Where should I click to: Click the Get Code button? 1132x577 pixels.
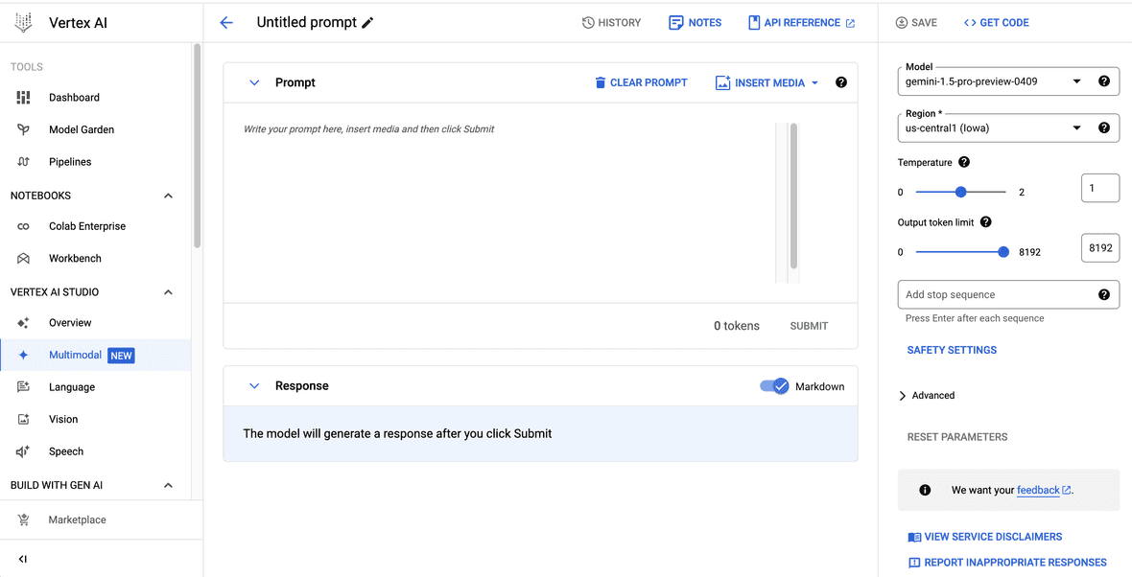tap(996, 22)
